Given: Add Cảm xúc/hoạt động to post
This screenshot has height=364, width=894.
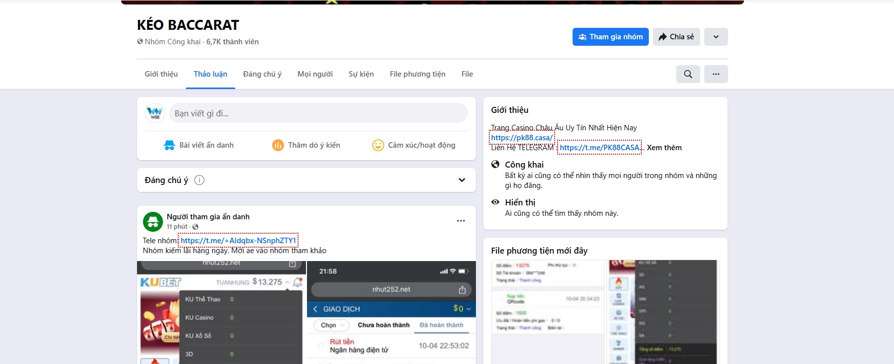Looking at the screenshot, I should (414, 145).
